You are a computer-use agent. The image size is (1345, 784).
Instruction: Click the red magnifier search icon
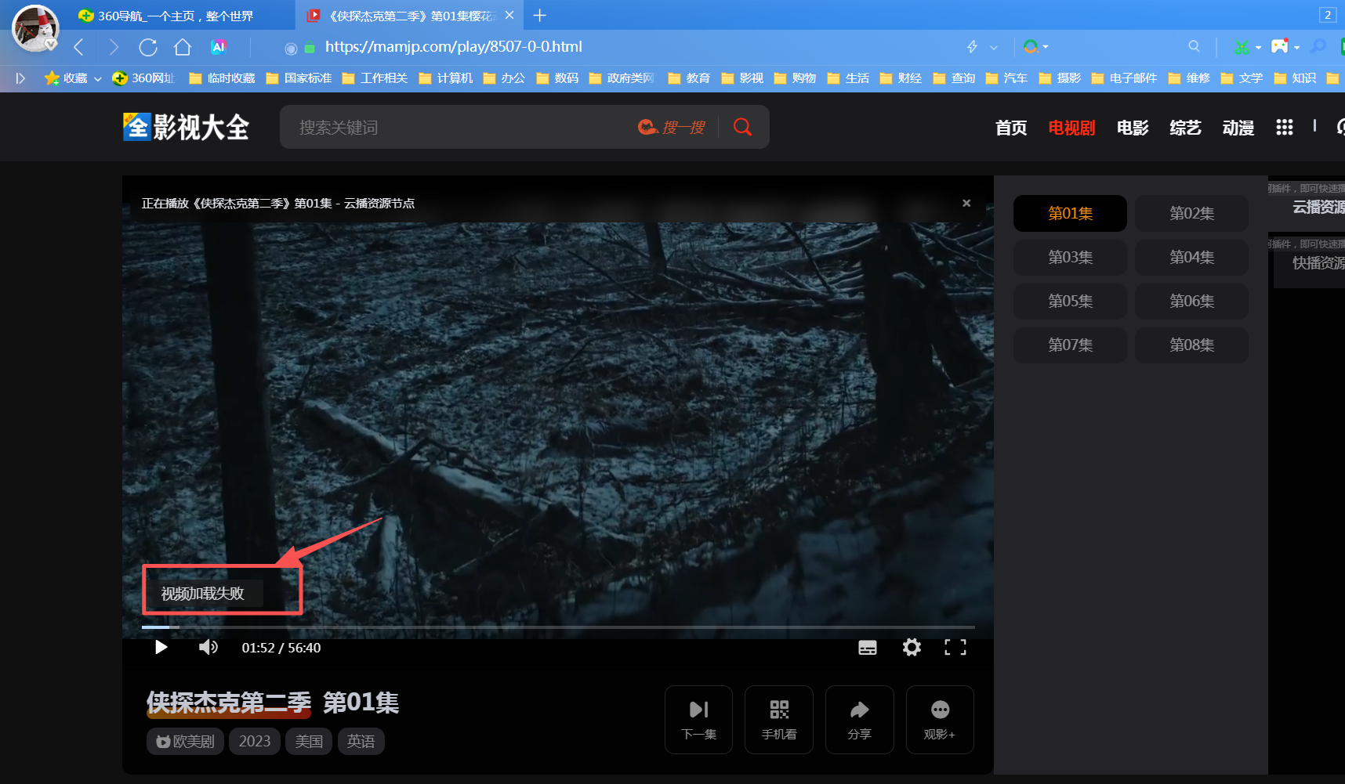tap(742, 127)
